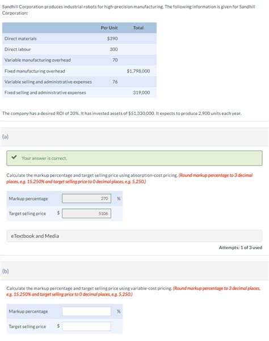Select the Fixed manufacturing overhead $1,798,000 value
269x341 pixels.
pyautogui.click(x=138, y=71)
